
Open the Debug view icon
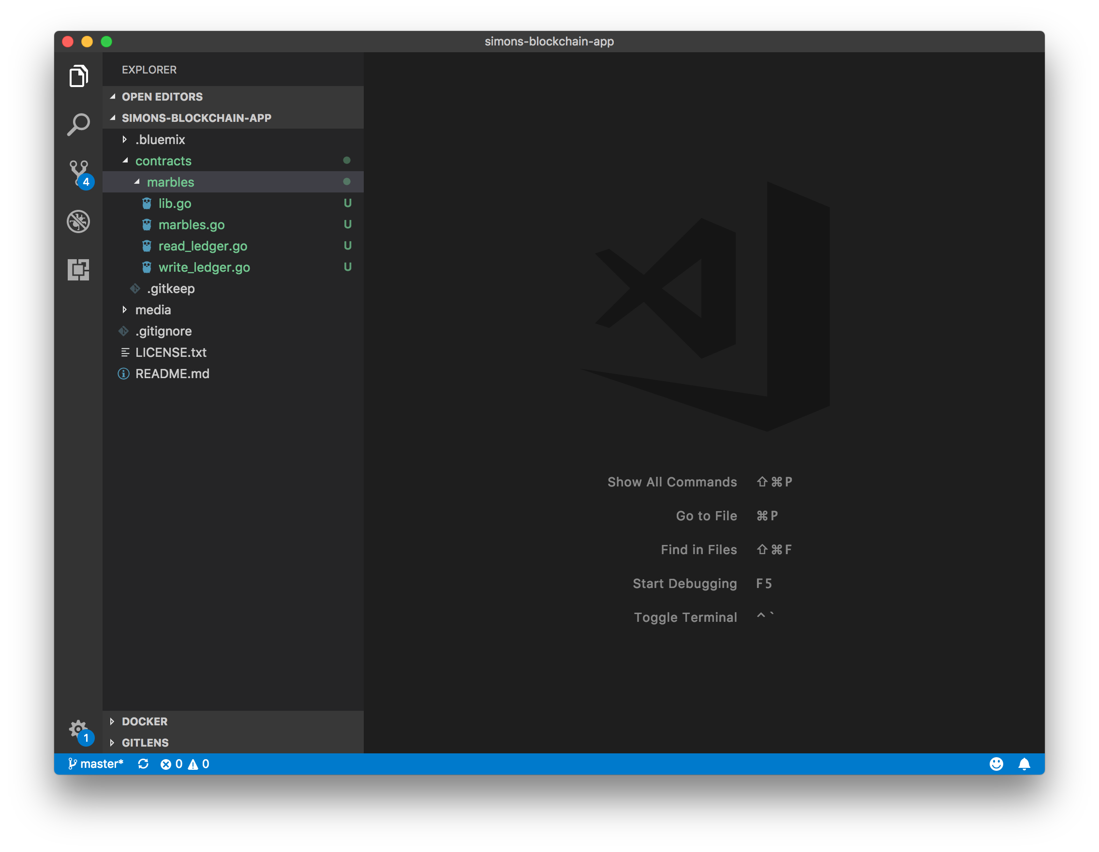tap(78, 221)
